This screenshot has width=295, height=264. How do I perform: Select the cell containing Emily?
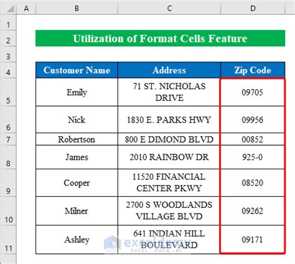point(77,92)
